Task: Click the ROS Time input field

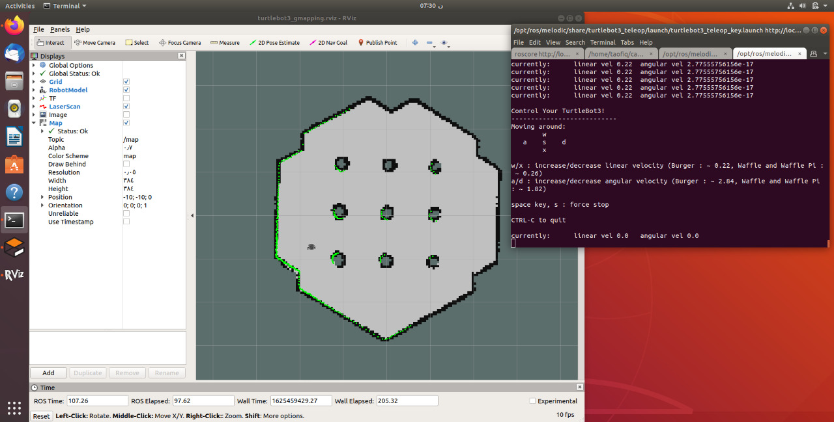Action: [x=97, y=400]
